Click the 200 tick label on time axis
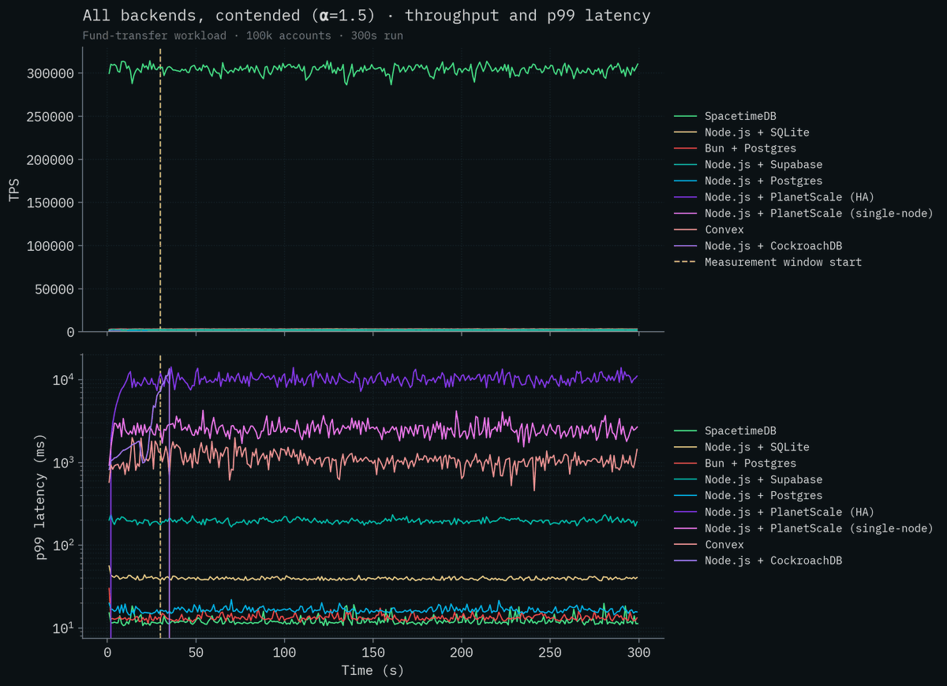The width and height of the screenshot is (947, 686). pyautogui.click(x=461, y=653)
